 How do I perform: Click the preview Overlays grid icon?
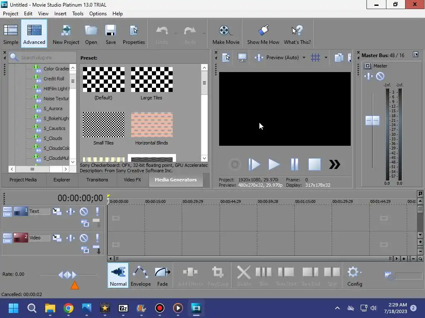pyautogui.click(x=315, y=57)
